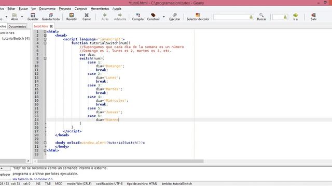The width and height of the screenshot is (332, 186).
Task: Save the file using Guardar
Action: pyautogui.click(x=33, y=17)
